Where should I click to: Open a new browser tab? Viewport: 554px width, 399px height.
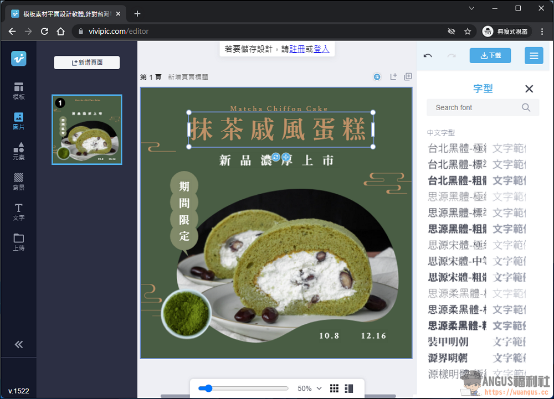tap(137, 14)
